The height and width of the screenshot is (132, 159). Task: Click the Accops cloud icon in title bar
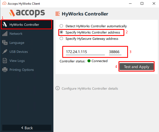click(x=4, y=4)
